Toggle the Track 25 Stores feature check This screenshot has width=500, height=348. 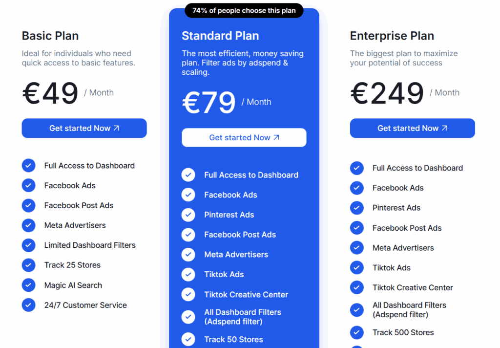click(x=28, y=265)
